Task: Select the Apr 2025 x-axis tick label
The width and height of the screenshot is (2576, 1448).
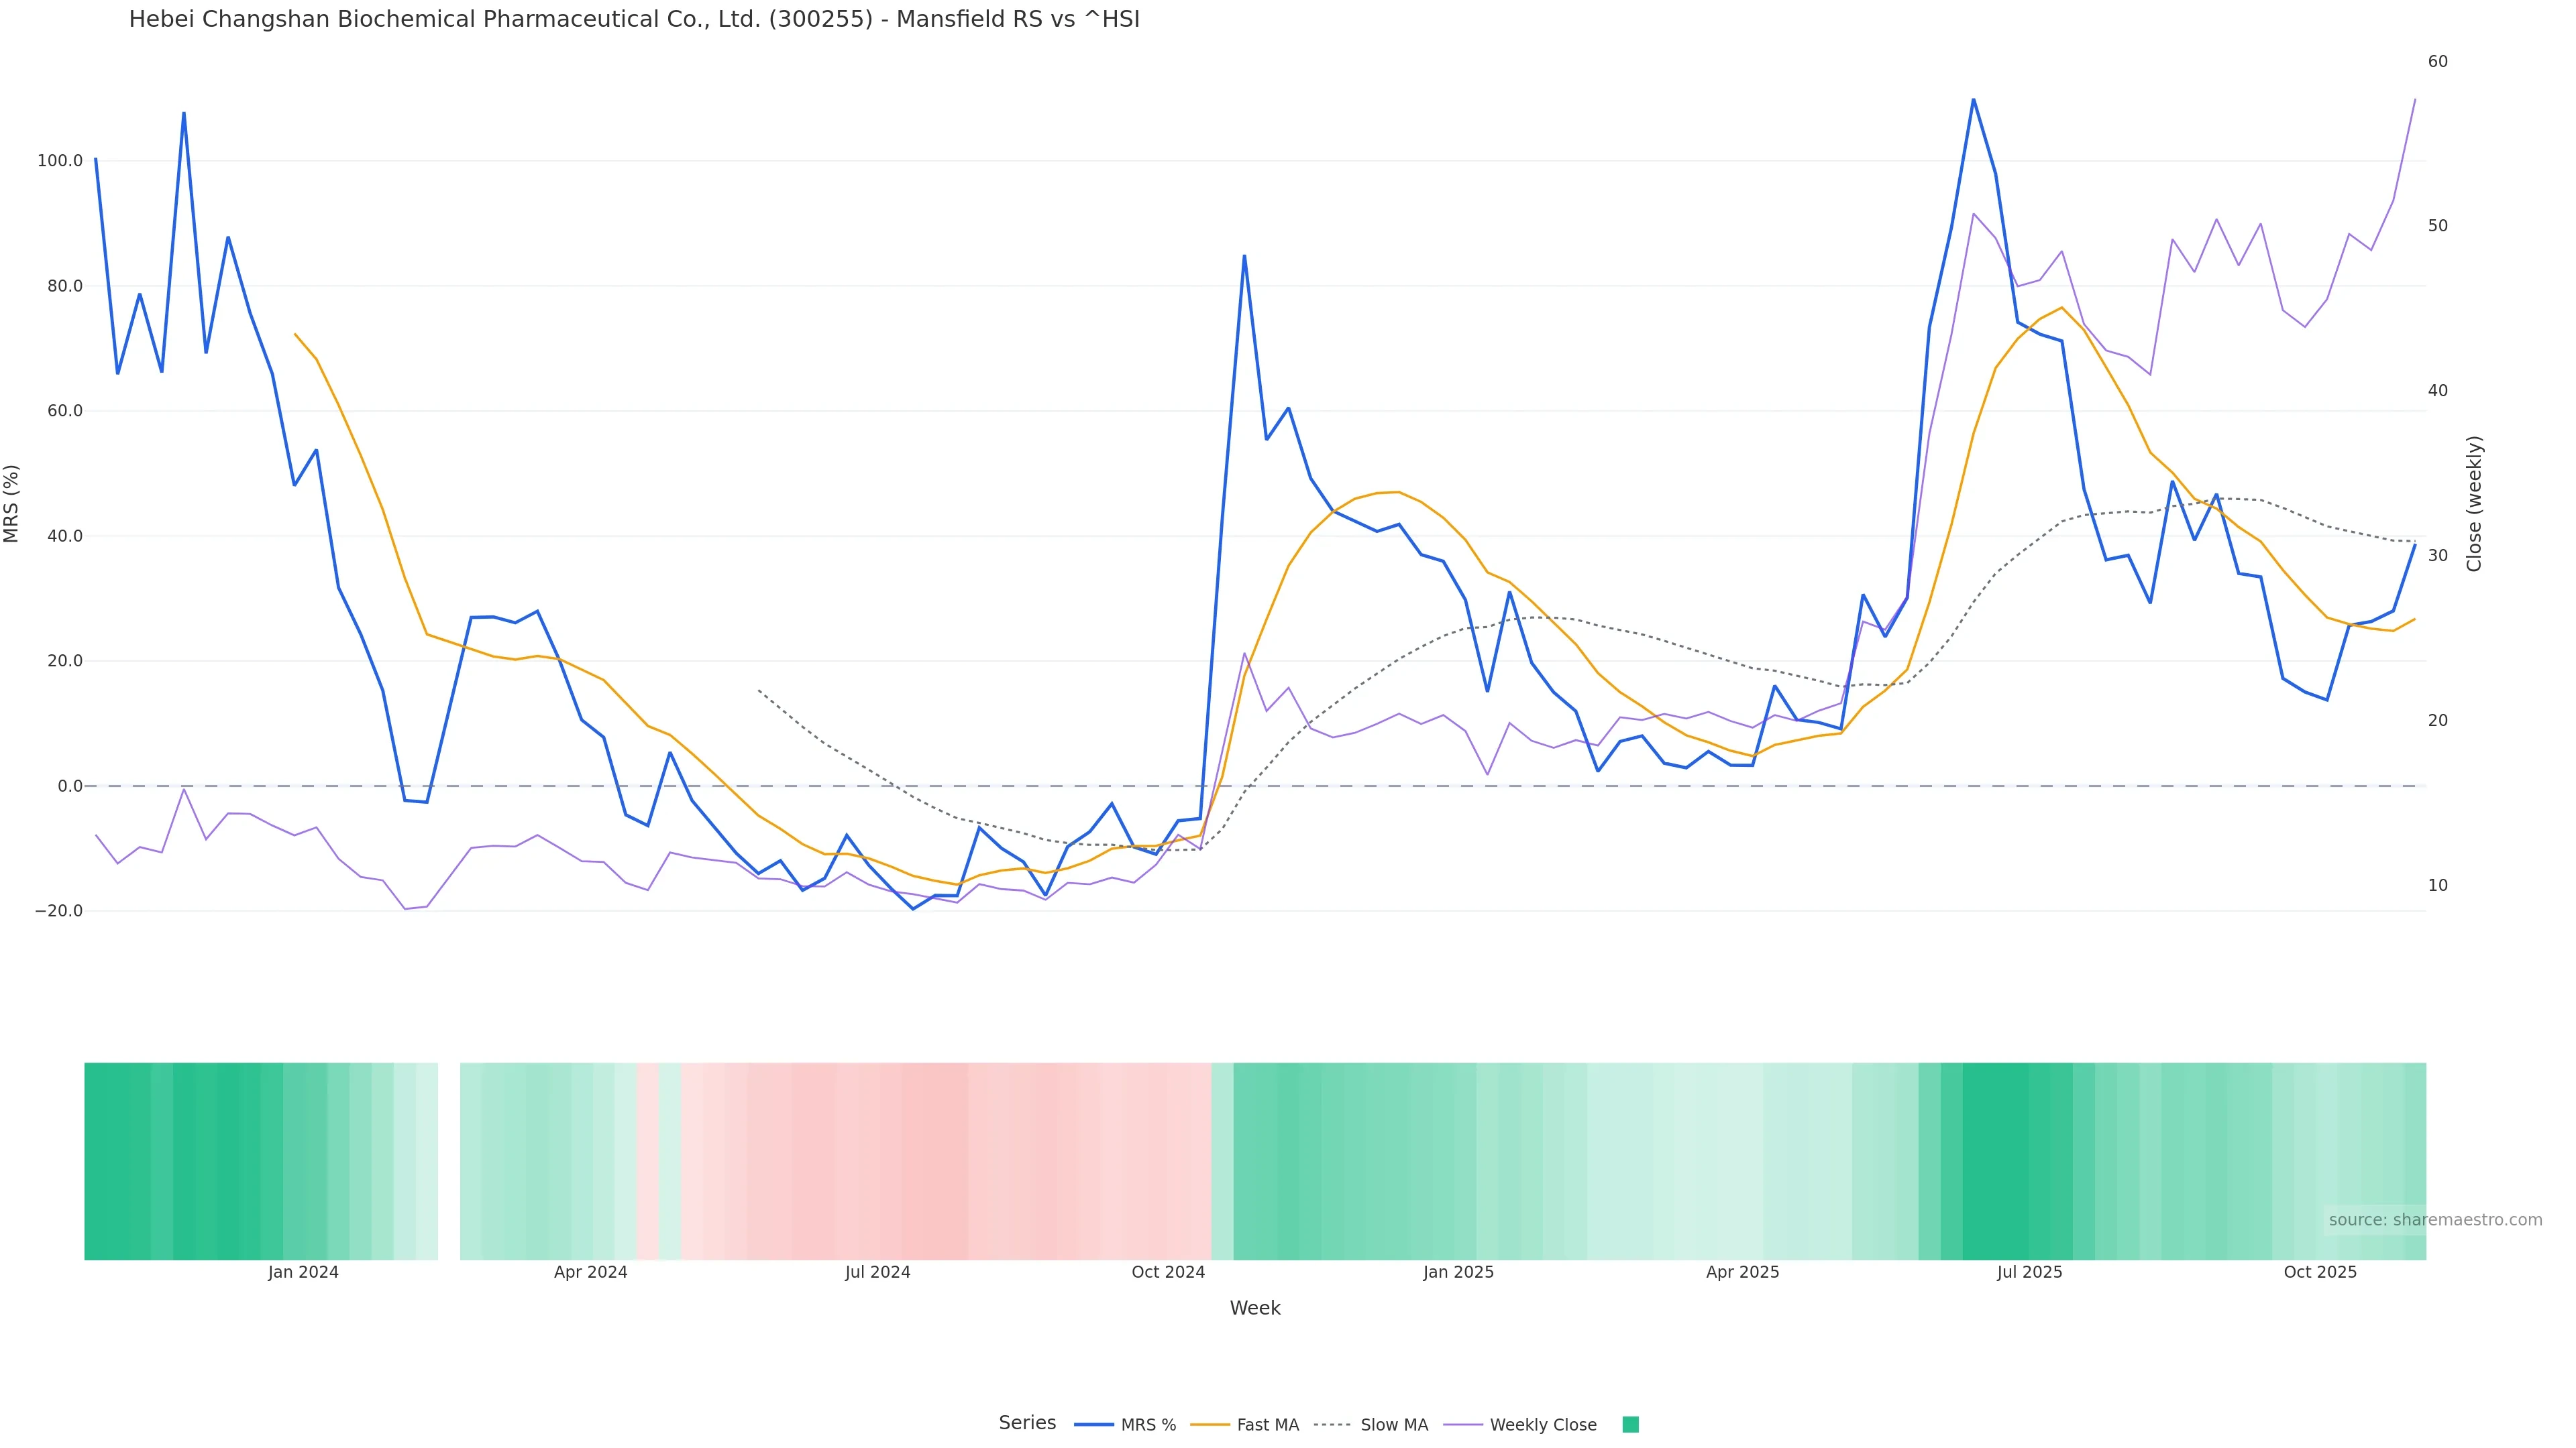Action: [x=1742, y=1272]
